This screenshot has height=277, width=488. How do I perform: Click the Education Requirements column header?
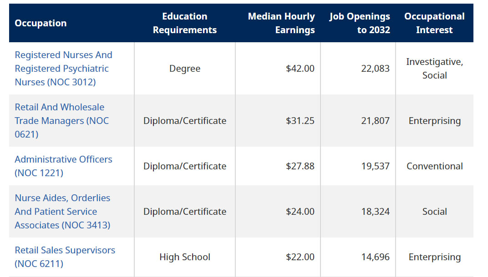pos(184,23)
